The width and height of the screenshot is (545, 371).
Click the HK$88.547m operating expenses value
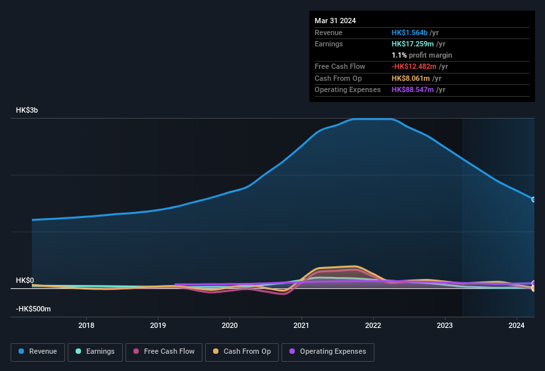tap(413, 89)
